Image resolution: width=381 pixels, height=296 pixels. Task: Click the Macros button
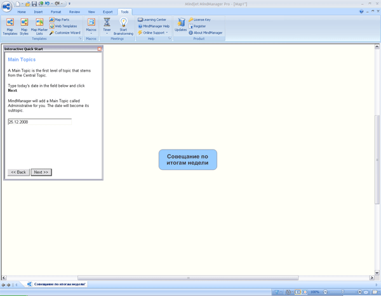tap(91, 26)
